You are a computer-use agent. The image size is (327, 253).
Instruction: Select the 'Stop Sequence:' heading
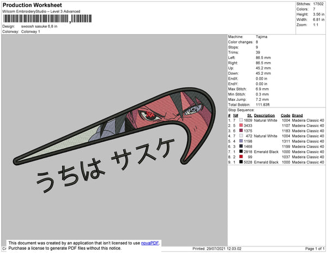tap(241, 110)
